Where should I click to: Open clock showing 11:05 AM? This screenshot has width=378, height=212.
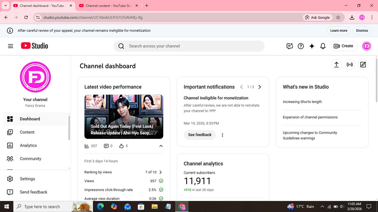[354, 207]
